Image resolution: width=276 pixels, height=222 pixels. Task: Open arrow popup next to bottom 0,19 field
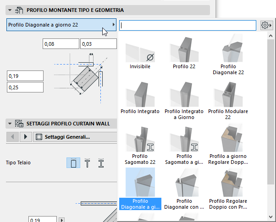coord(61,220)
